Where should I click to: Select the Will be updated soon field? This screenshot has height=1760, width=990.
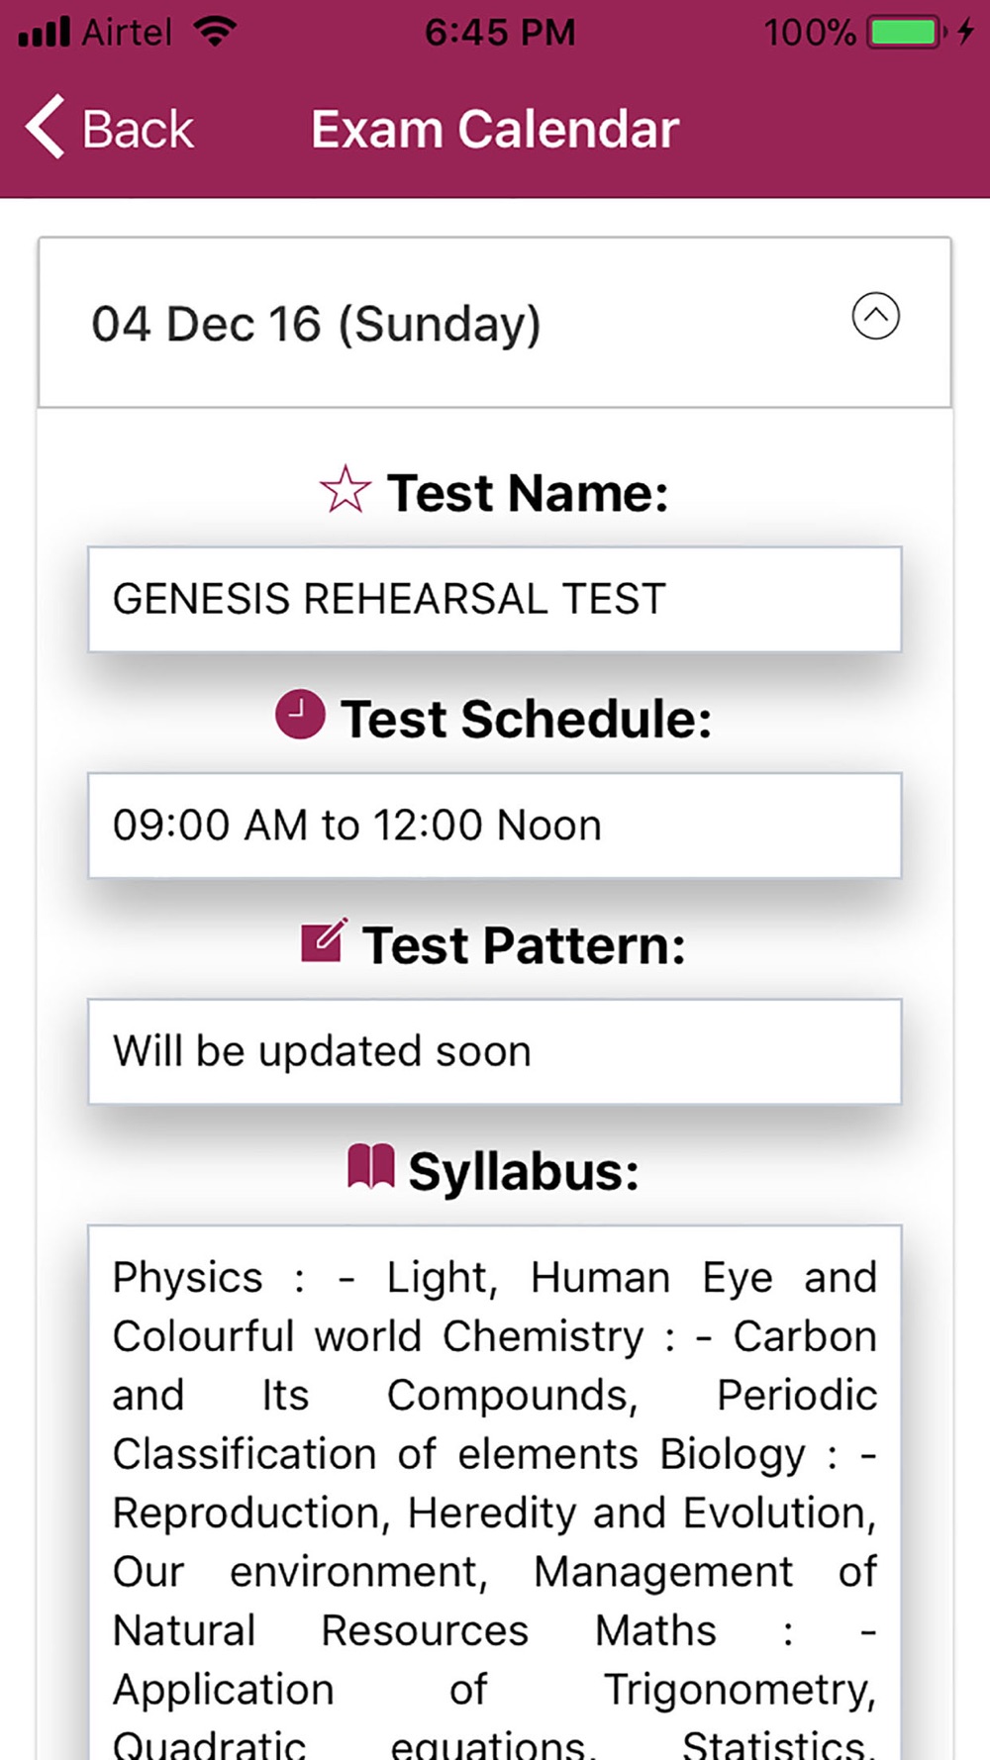pyautogui.click(x=495, y=1051)
